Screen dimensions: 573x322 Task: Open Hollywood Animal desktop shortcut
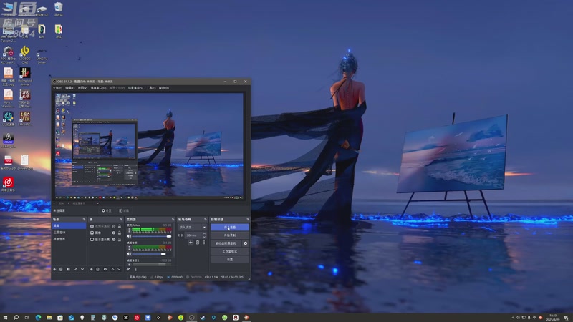click(25, 77)
